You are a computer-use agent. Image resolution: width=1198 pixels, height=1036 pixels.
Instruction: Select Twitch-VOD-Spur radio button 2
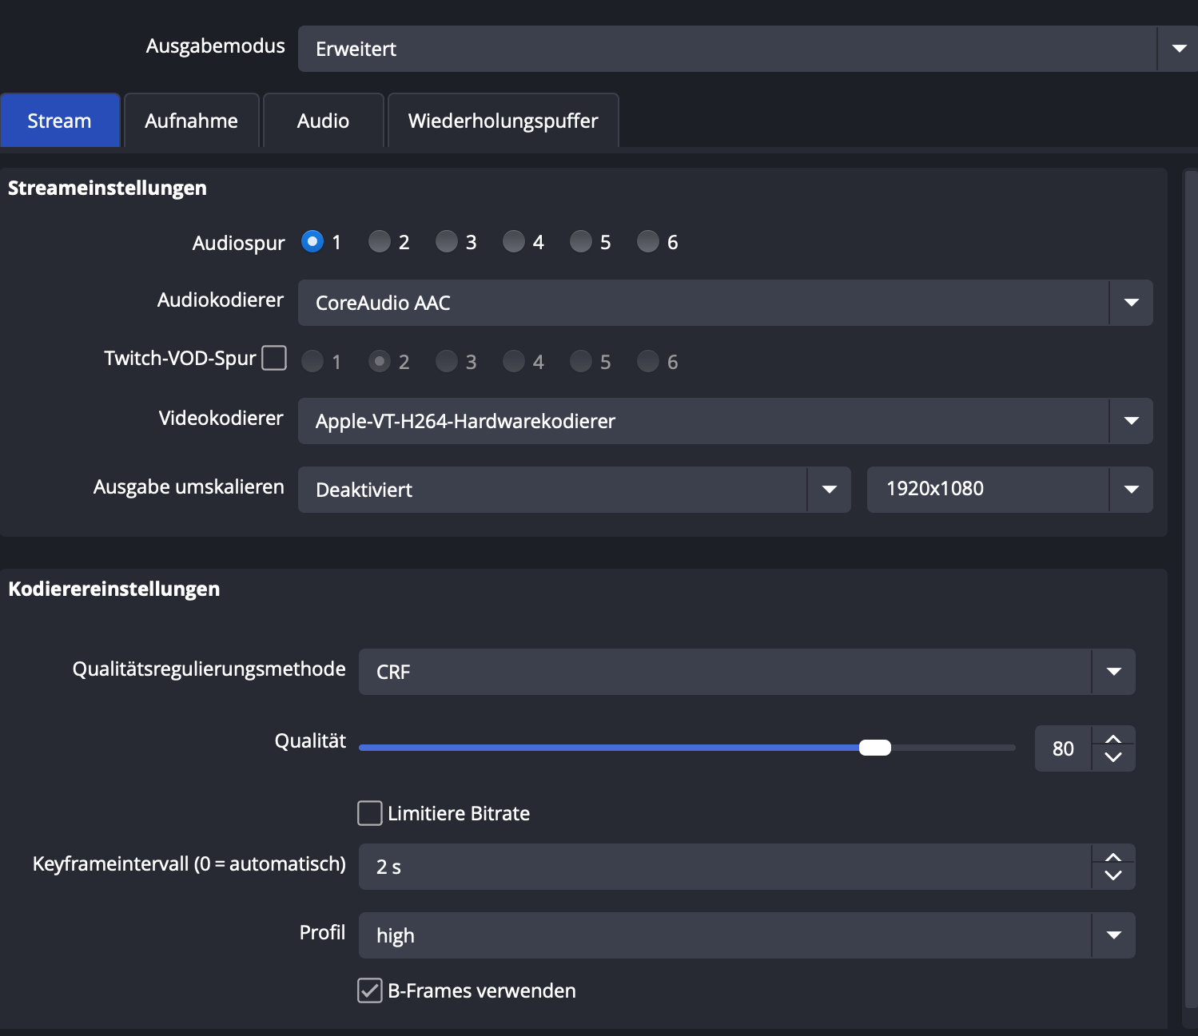coord(380,361)
